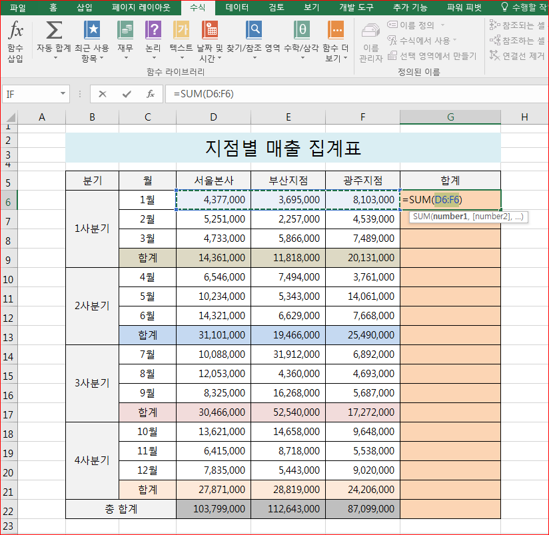Click the cell with 14,361,000

(x=214, y=258)
